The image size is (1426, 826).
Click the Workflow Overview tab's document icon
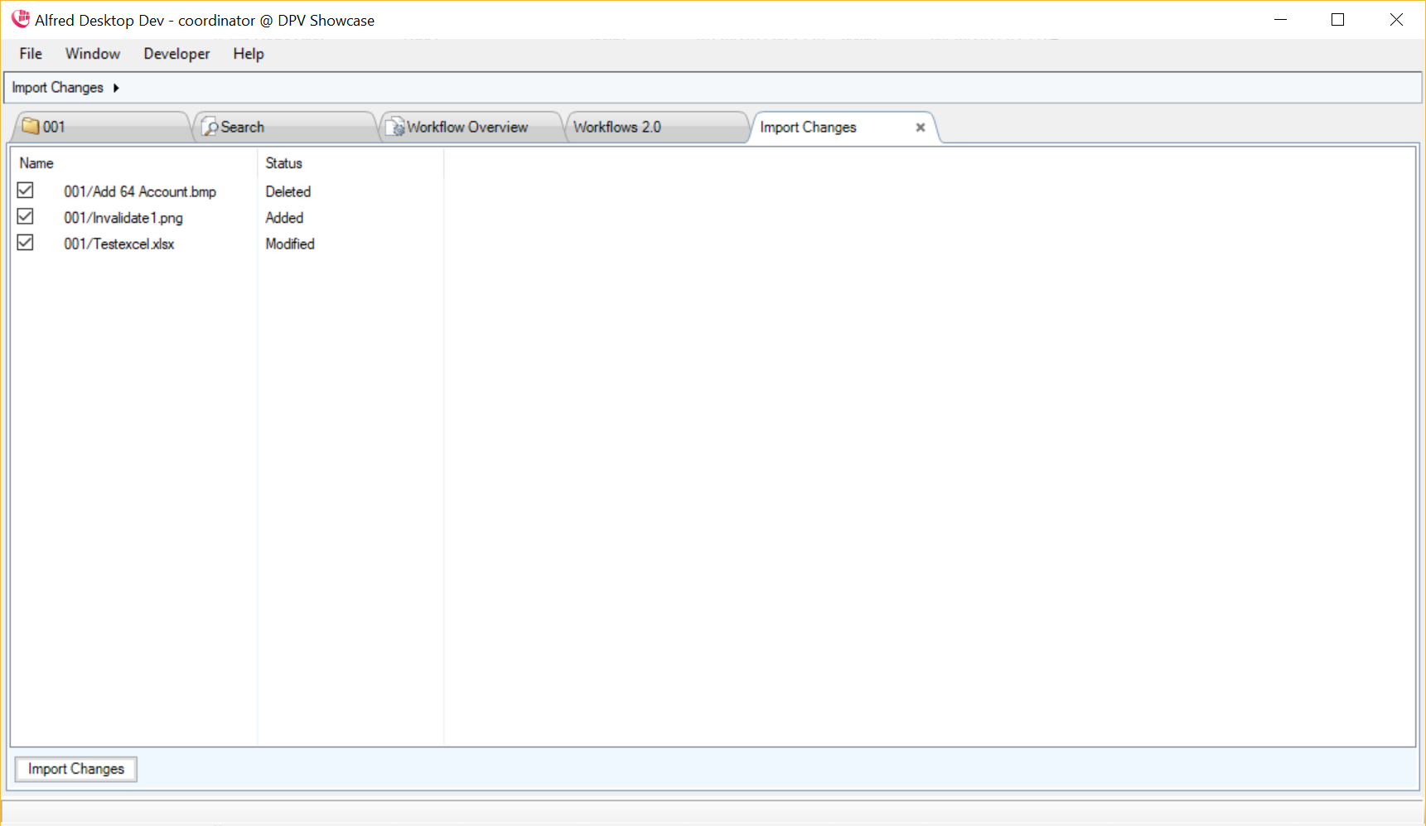click(396, 128)
